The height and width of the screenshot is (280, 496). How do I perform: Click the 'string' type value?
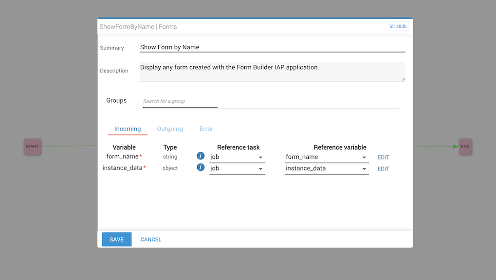point(170,157)
